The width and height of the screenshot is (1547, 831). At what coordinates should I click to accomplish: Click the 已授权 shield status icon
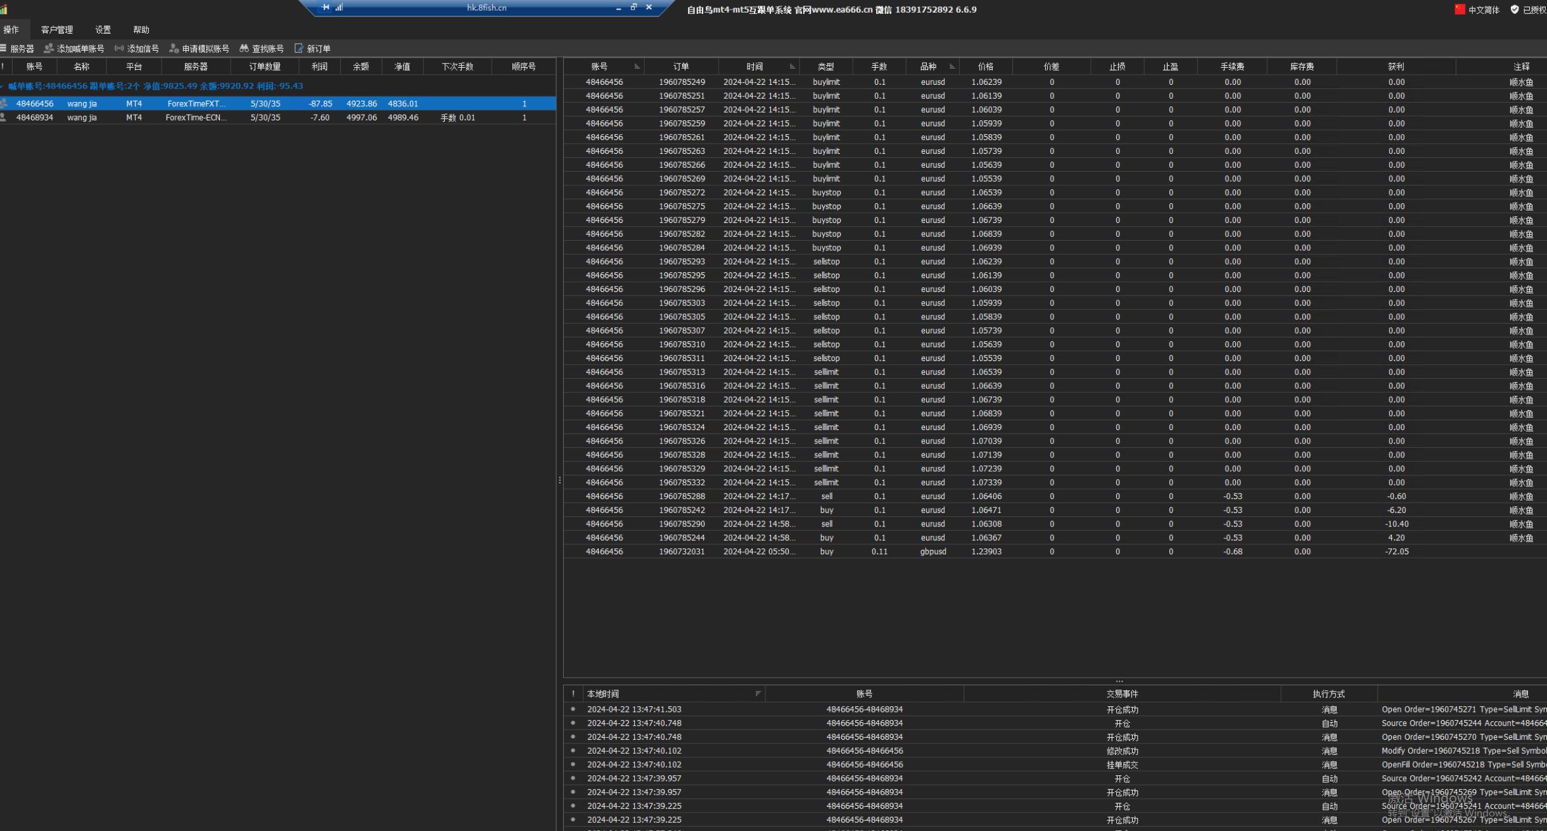(x=1515, y=10)
